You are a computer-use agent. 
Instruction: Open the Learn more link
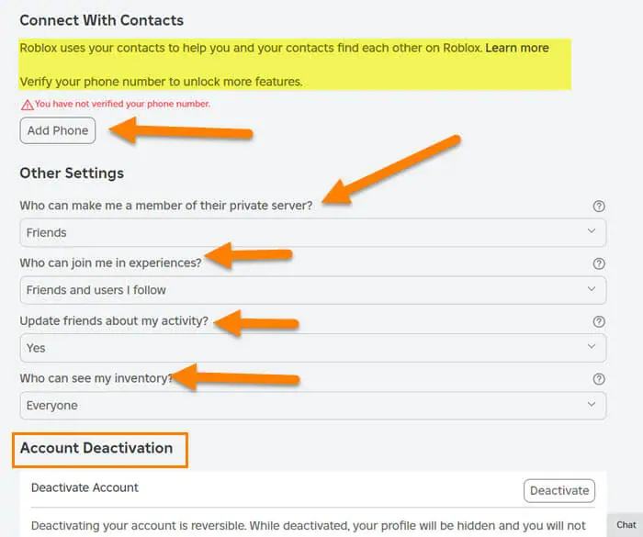[517, 48]
